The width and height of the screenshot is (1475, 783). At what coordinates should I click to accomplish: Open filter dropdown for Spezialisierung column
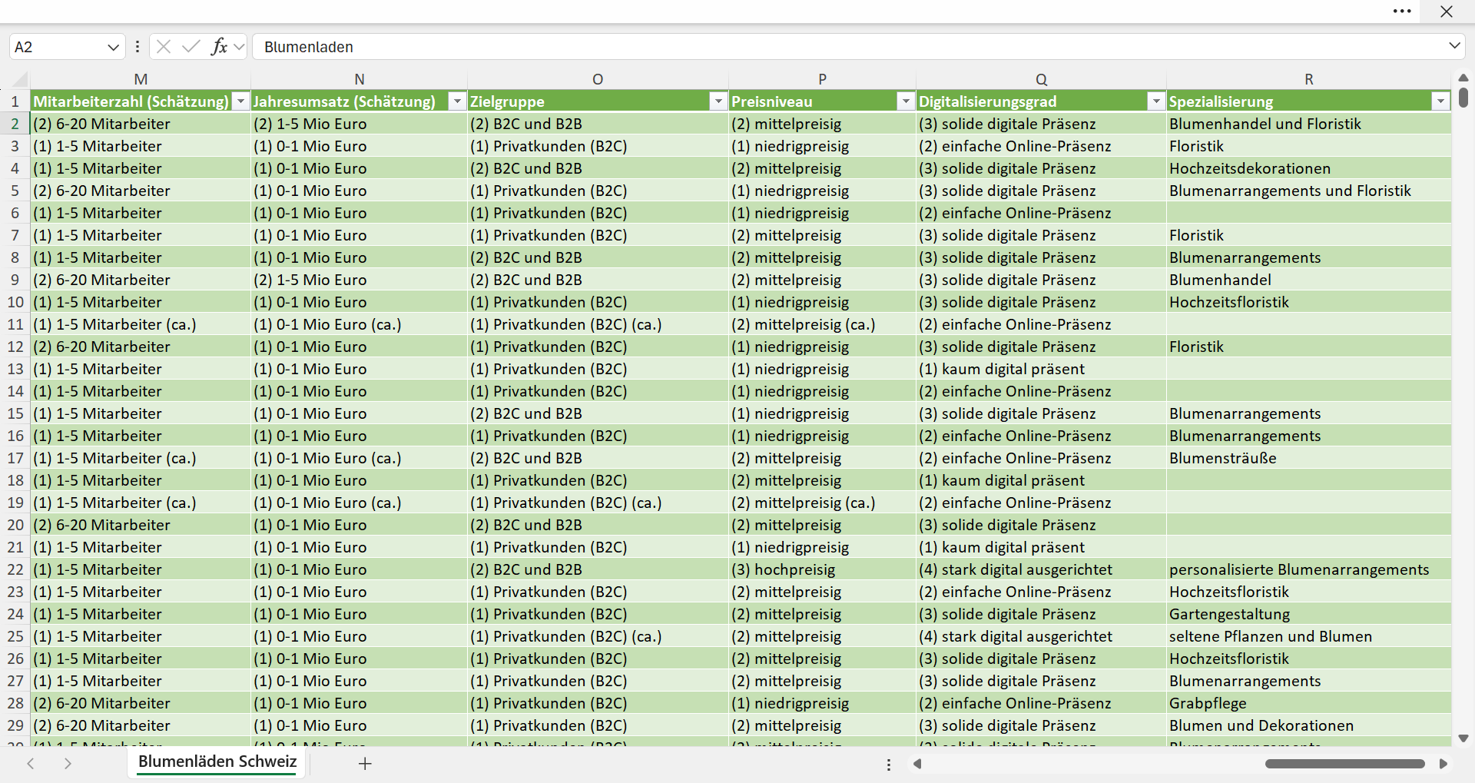click(x=1440, y=101)
